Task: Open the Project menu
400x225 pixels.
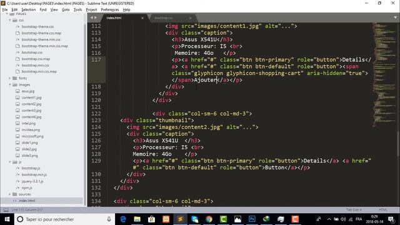Action: click(x=91, y=10)
